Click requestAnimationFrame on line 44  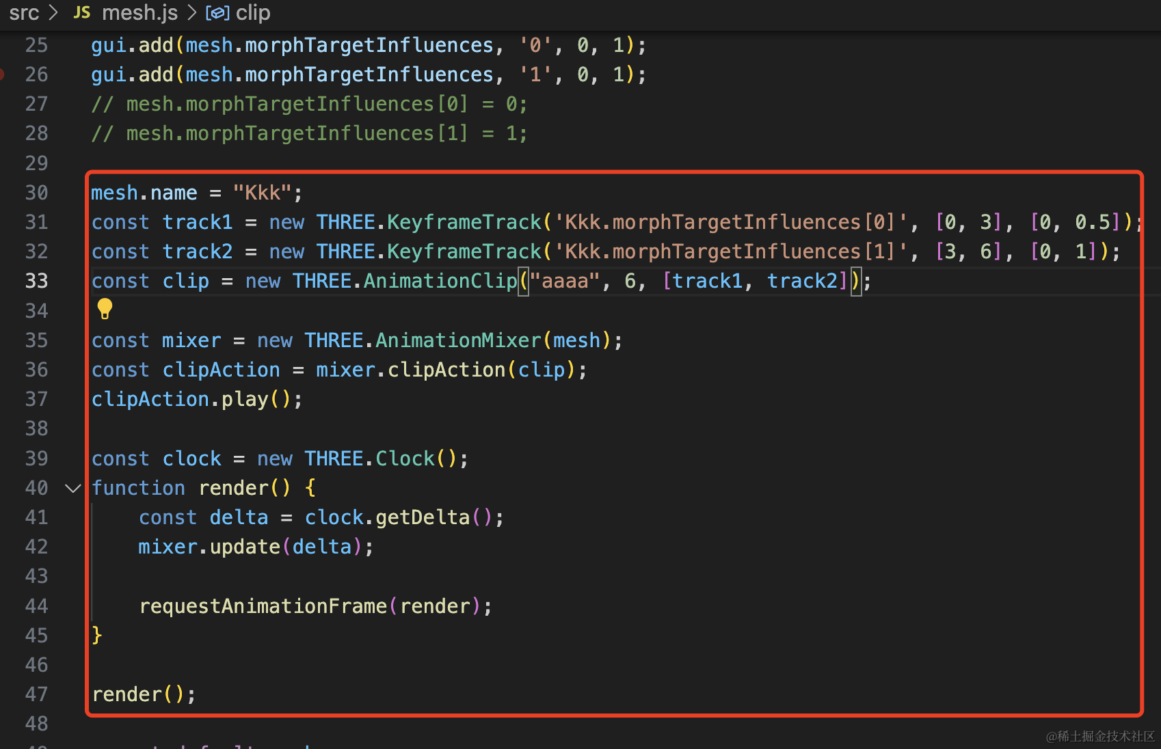(263, 606)
